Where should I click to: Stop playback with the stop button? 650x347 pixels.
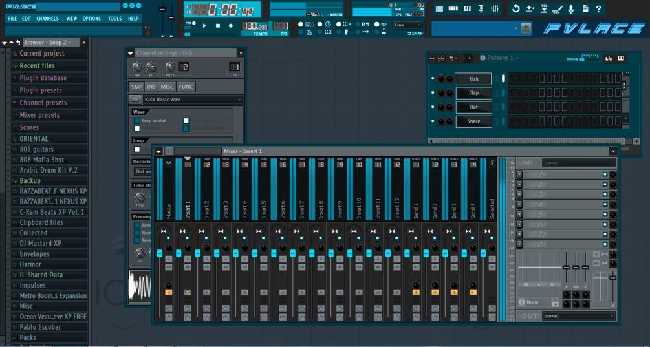coord(218,26)
